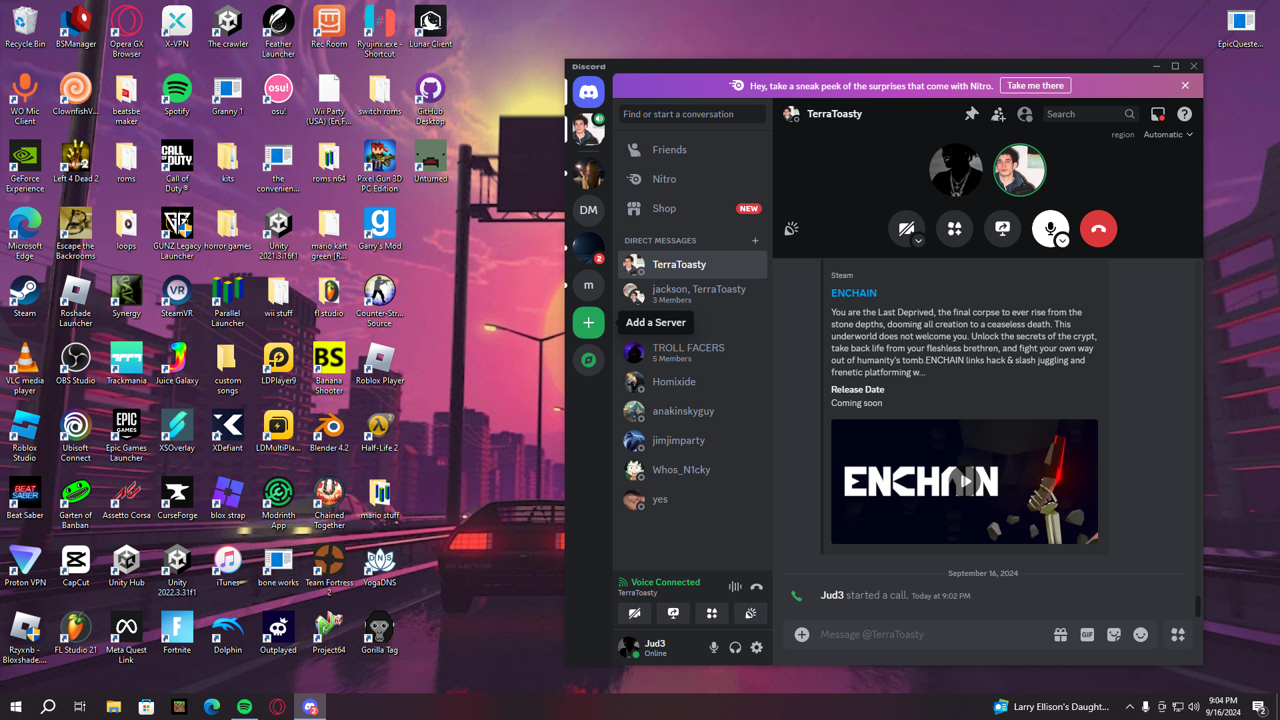
Task: Click the Share Your Screen call button
Action: pyautogui.click(x=1003, y=229)
